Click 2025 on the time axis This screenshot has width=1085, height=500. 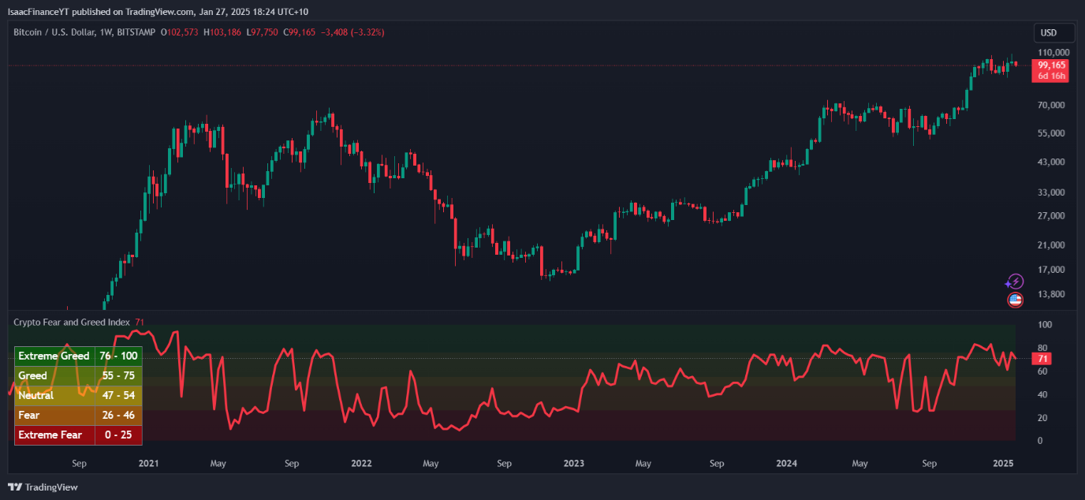pos(1003,464)
